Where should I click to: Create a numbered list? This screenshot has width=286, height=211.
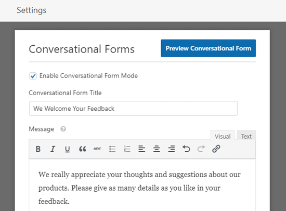[x=127, y=149]
